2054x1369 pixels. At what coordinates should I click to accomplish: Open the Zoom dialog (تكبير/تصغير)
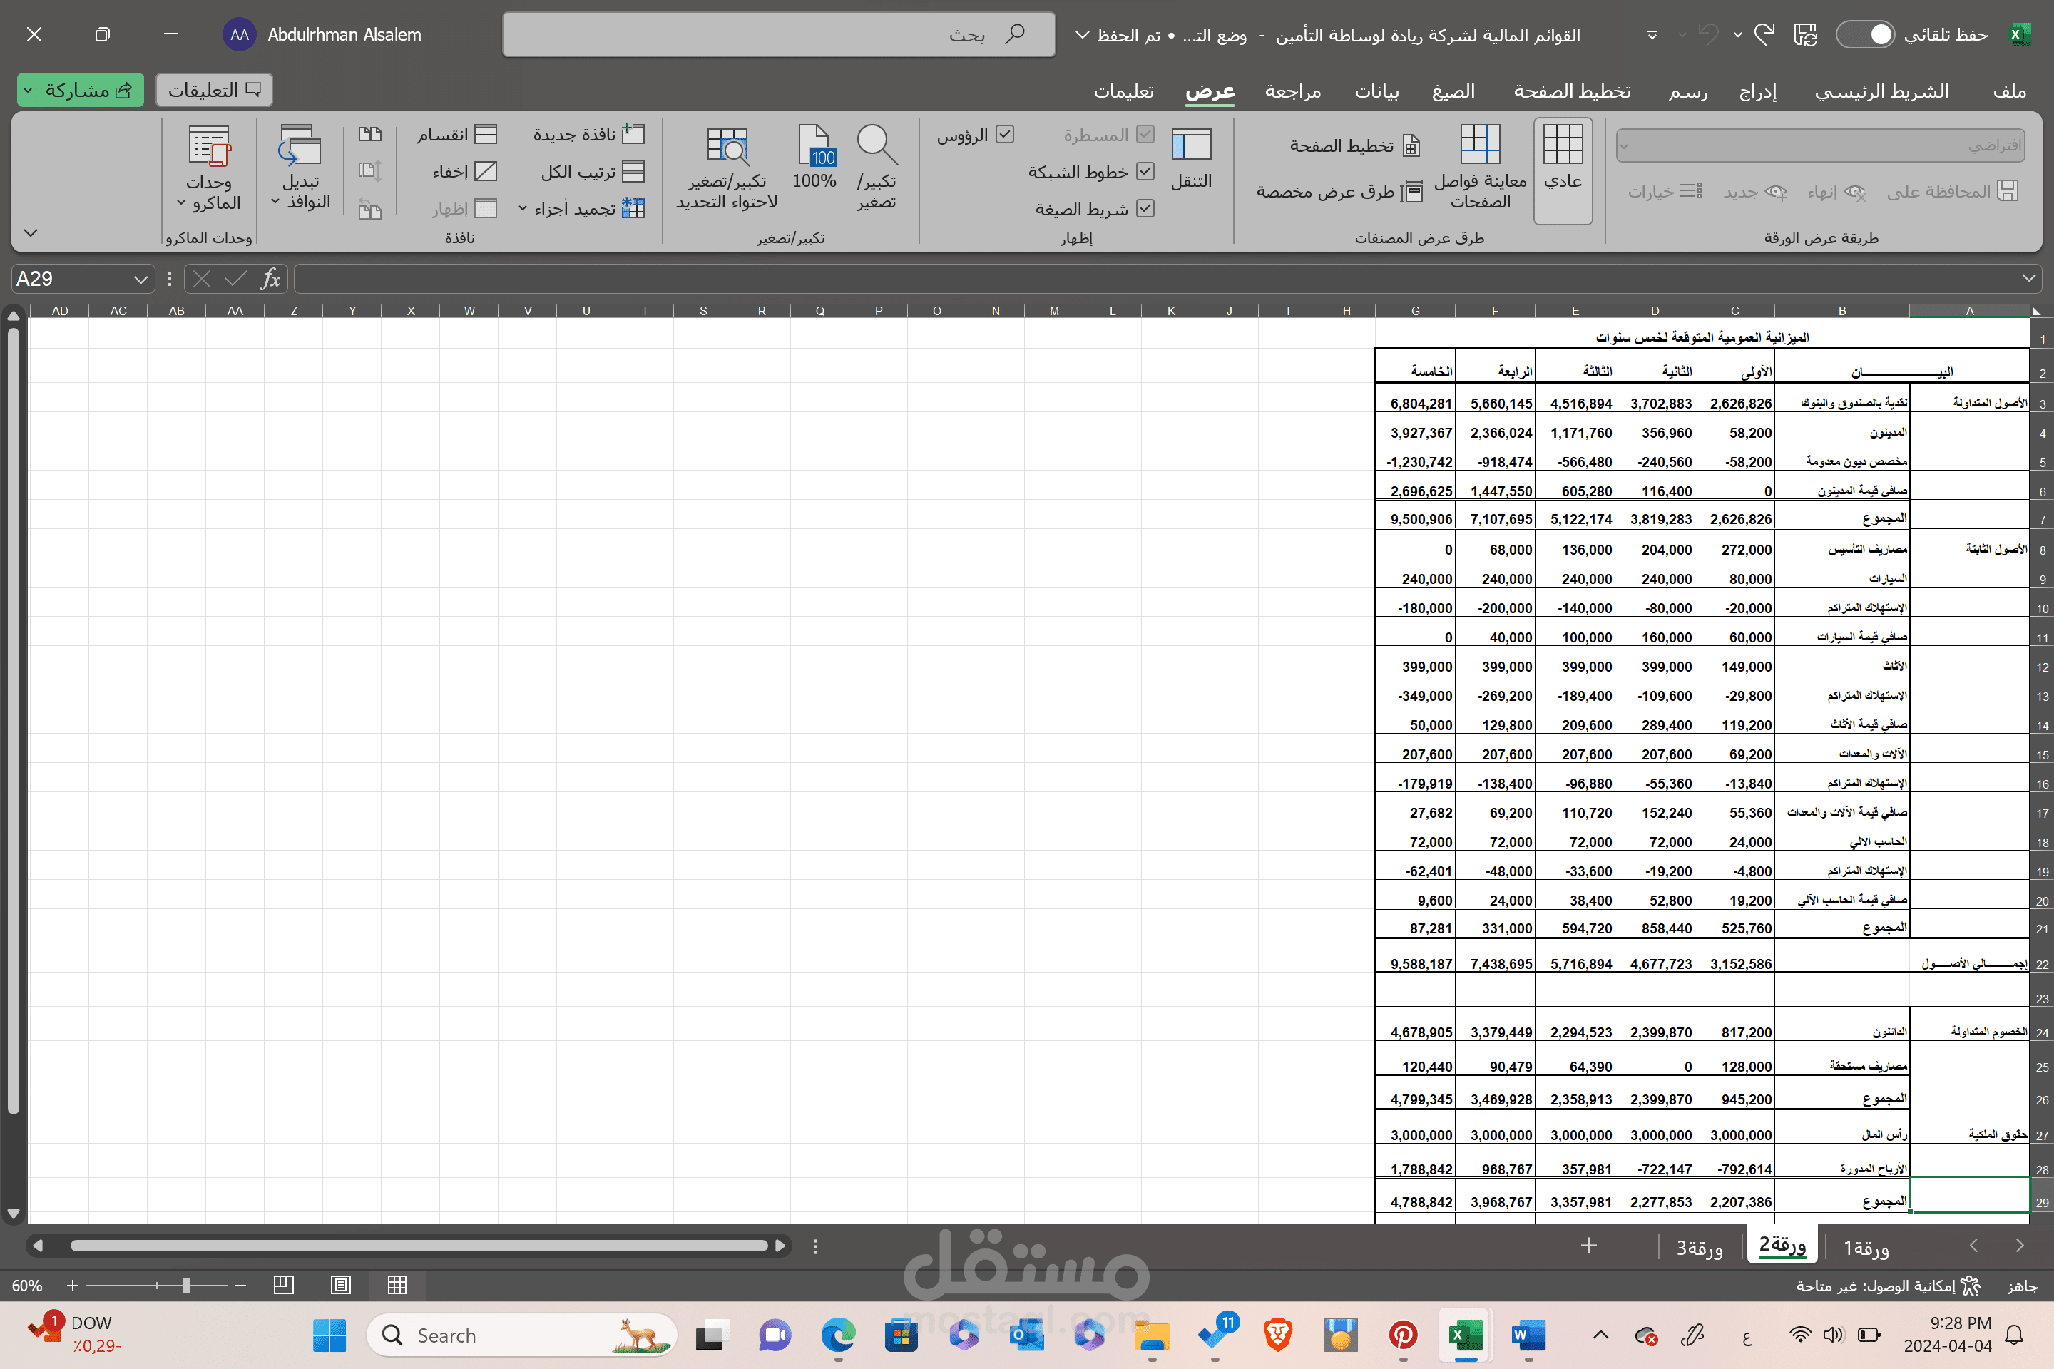tap(877, 168)
